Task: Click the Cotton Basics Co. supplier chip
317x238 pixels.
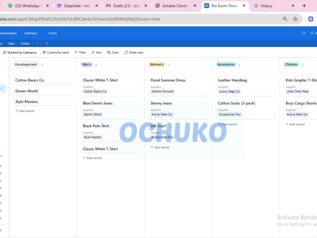Action: pyautogui.click(x=95, y=91)
